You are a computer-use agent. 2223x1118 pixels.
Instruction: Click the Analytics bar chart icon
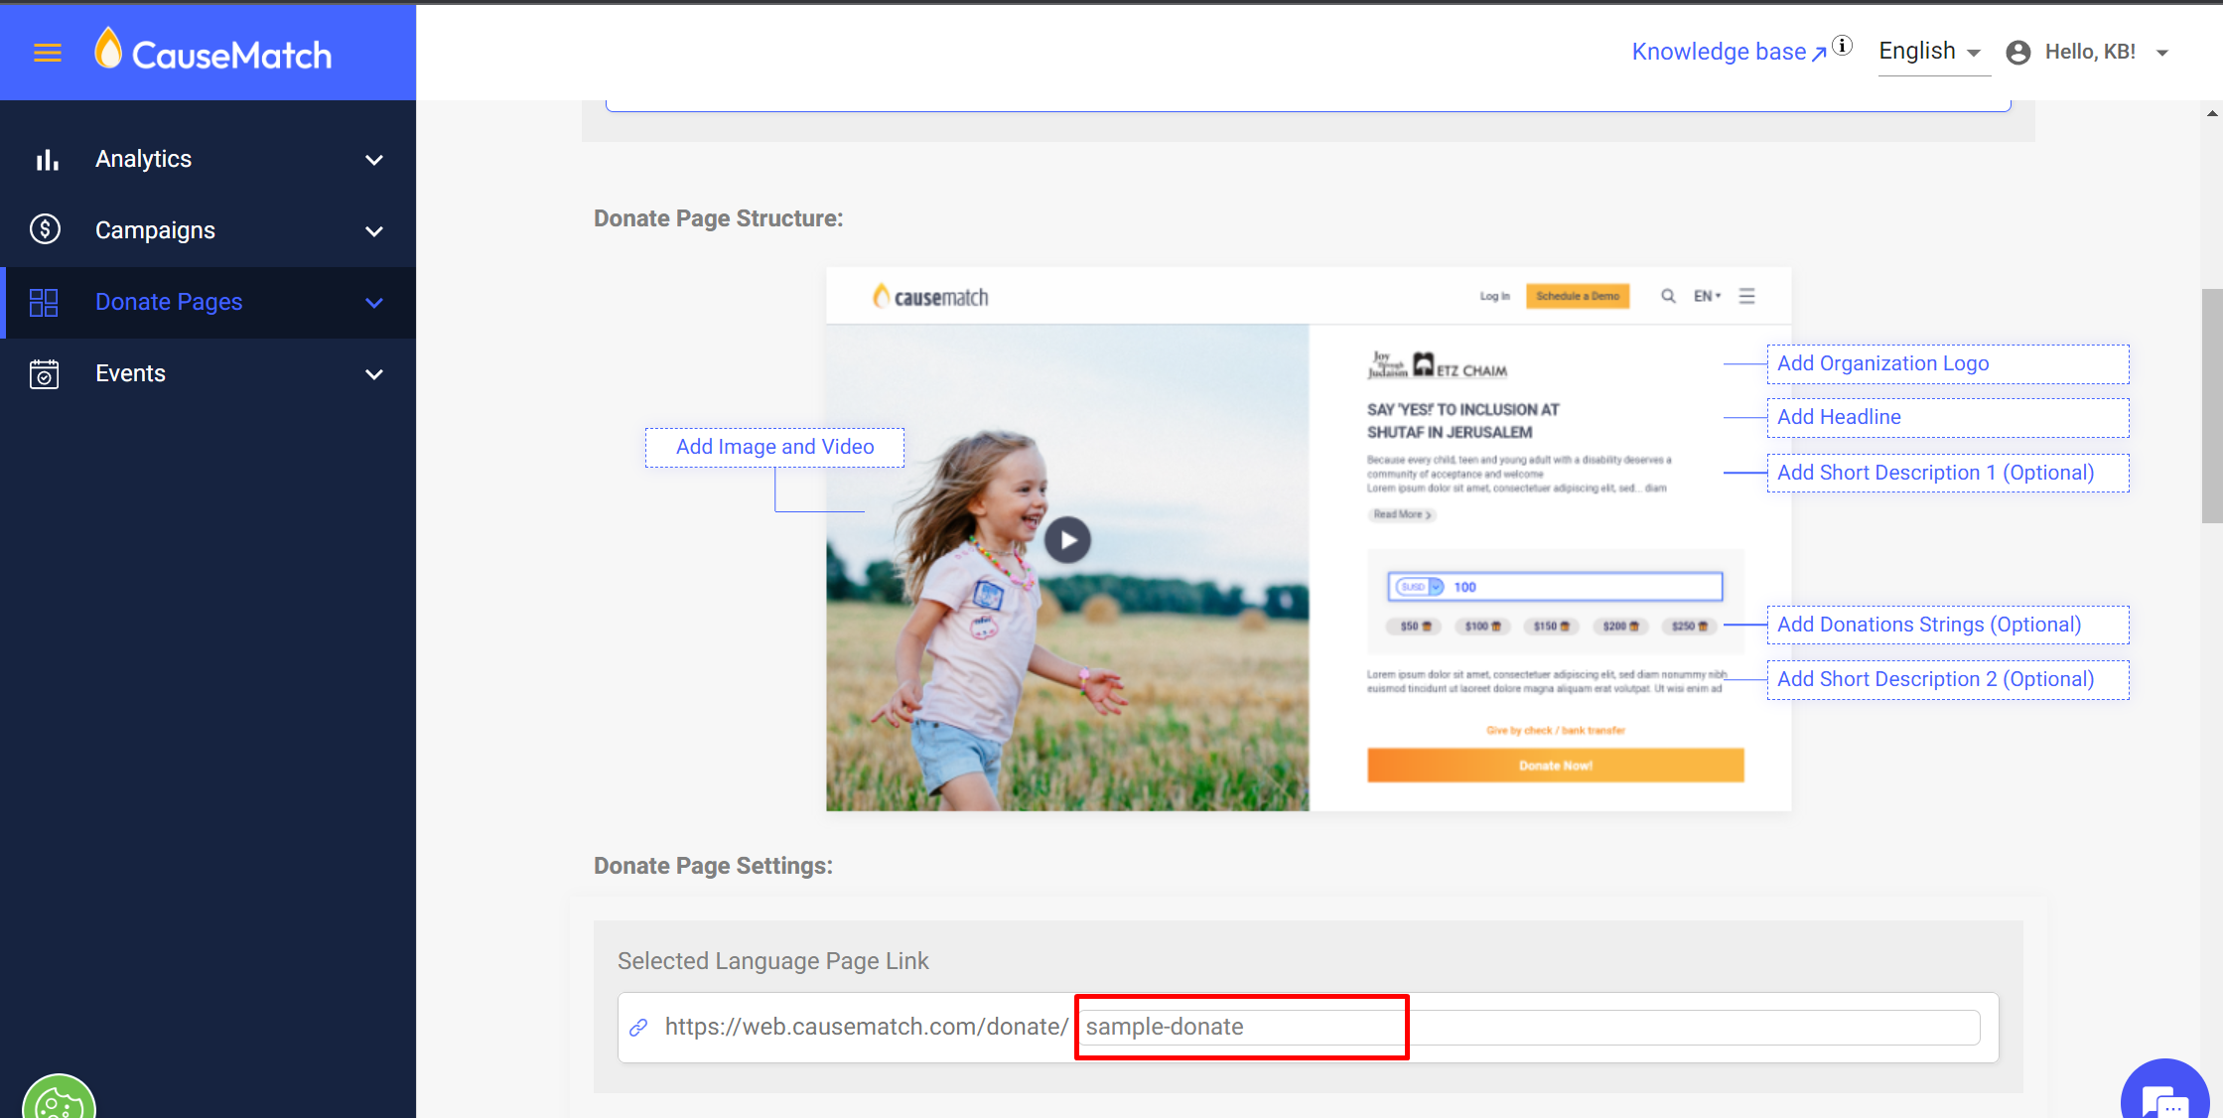47,160
